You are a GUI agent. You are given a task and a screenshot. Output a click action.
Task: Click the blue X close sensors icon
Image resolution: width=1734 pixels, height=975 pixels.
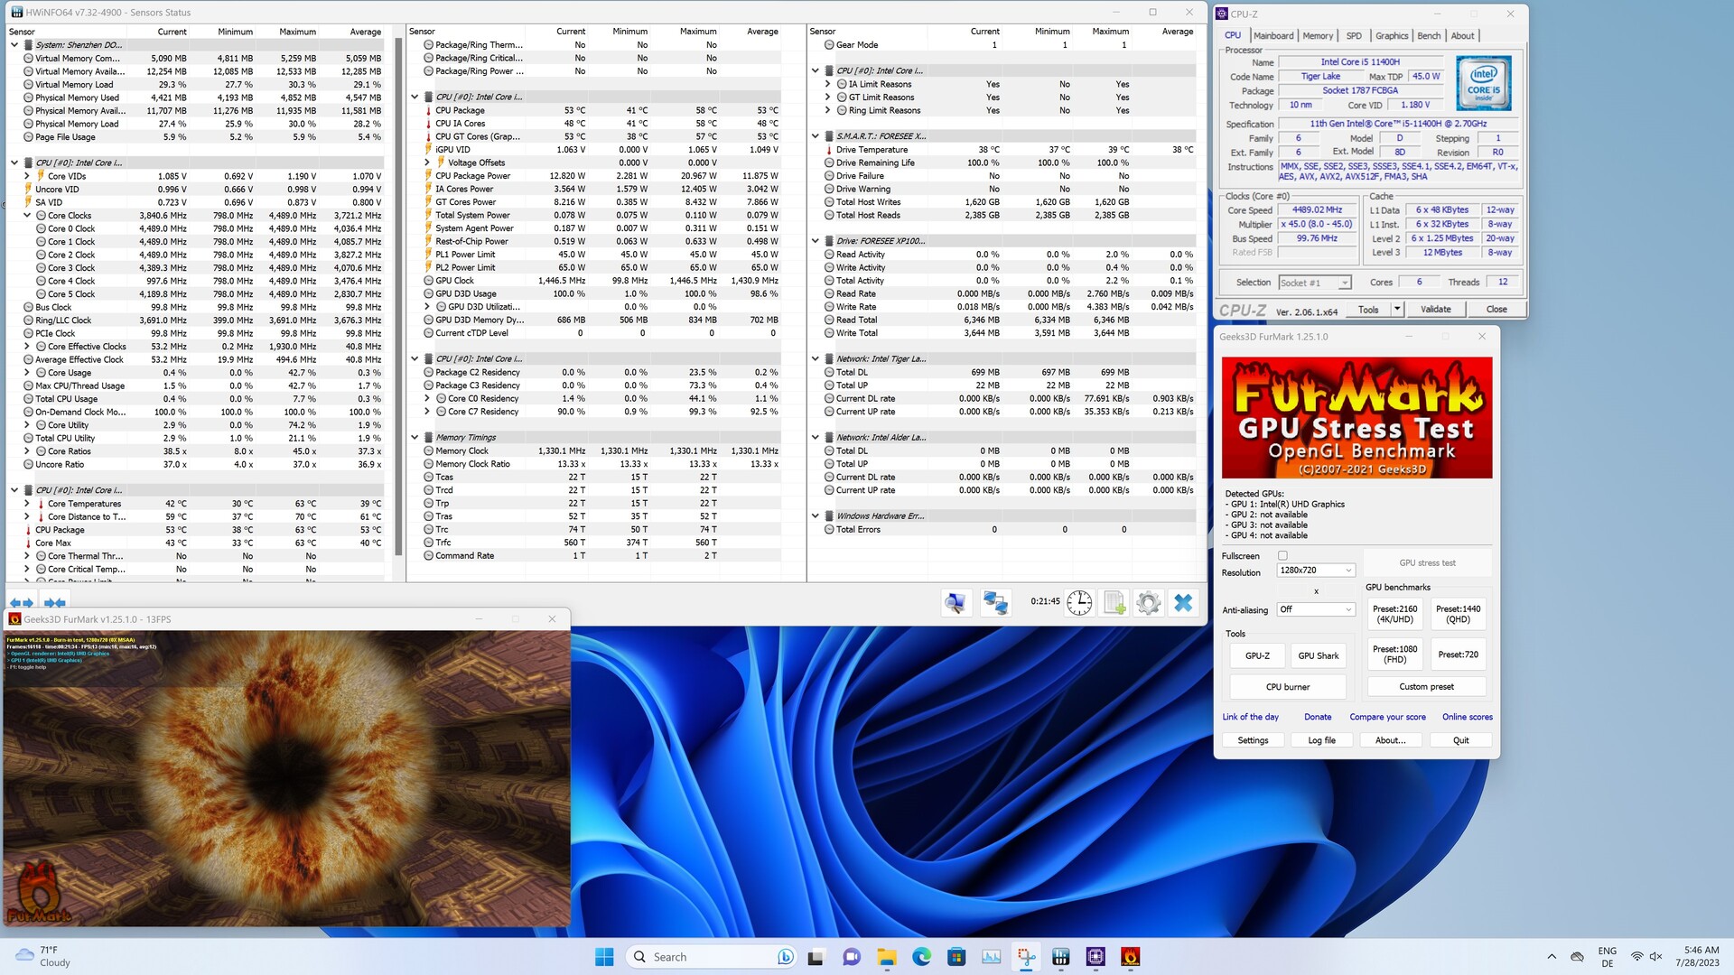1183,602
